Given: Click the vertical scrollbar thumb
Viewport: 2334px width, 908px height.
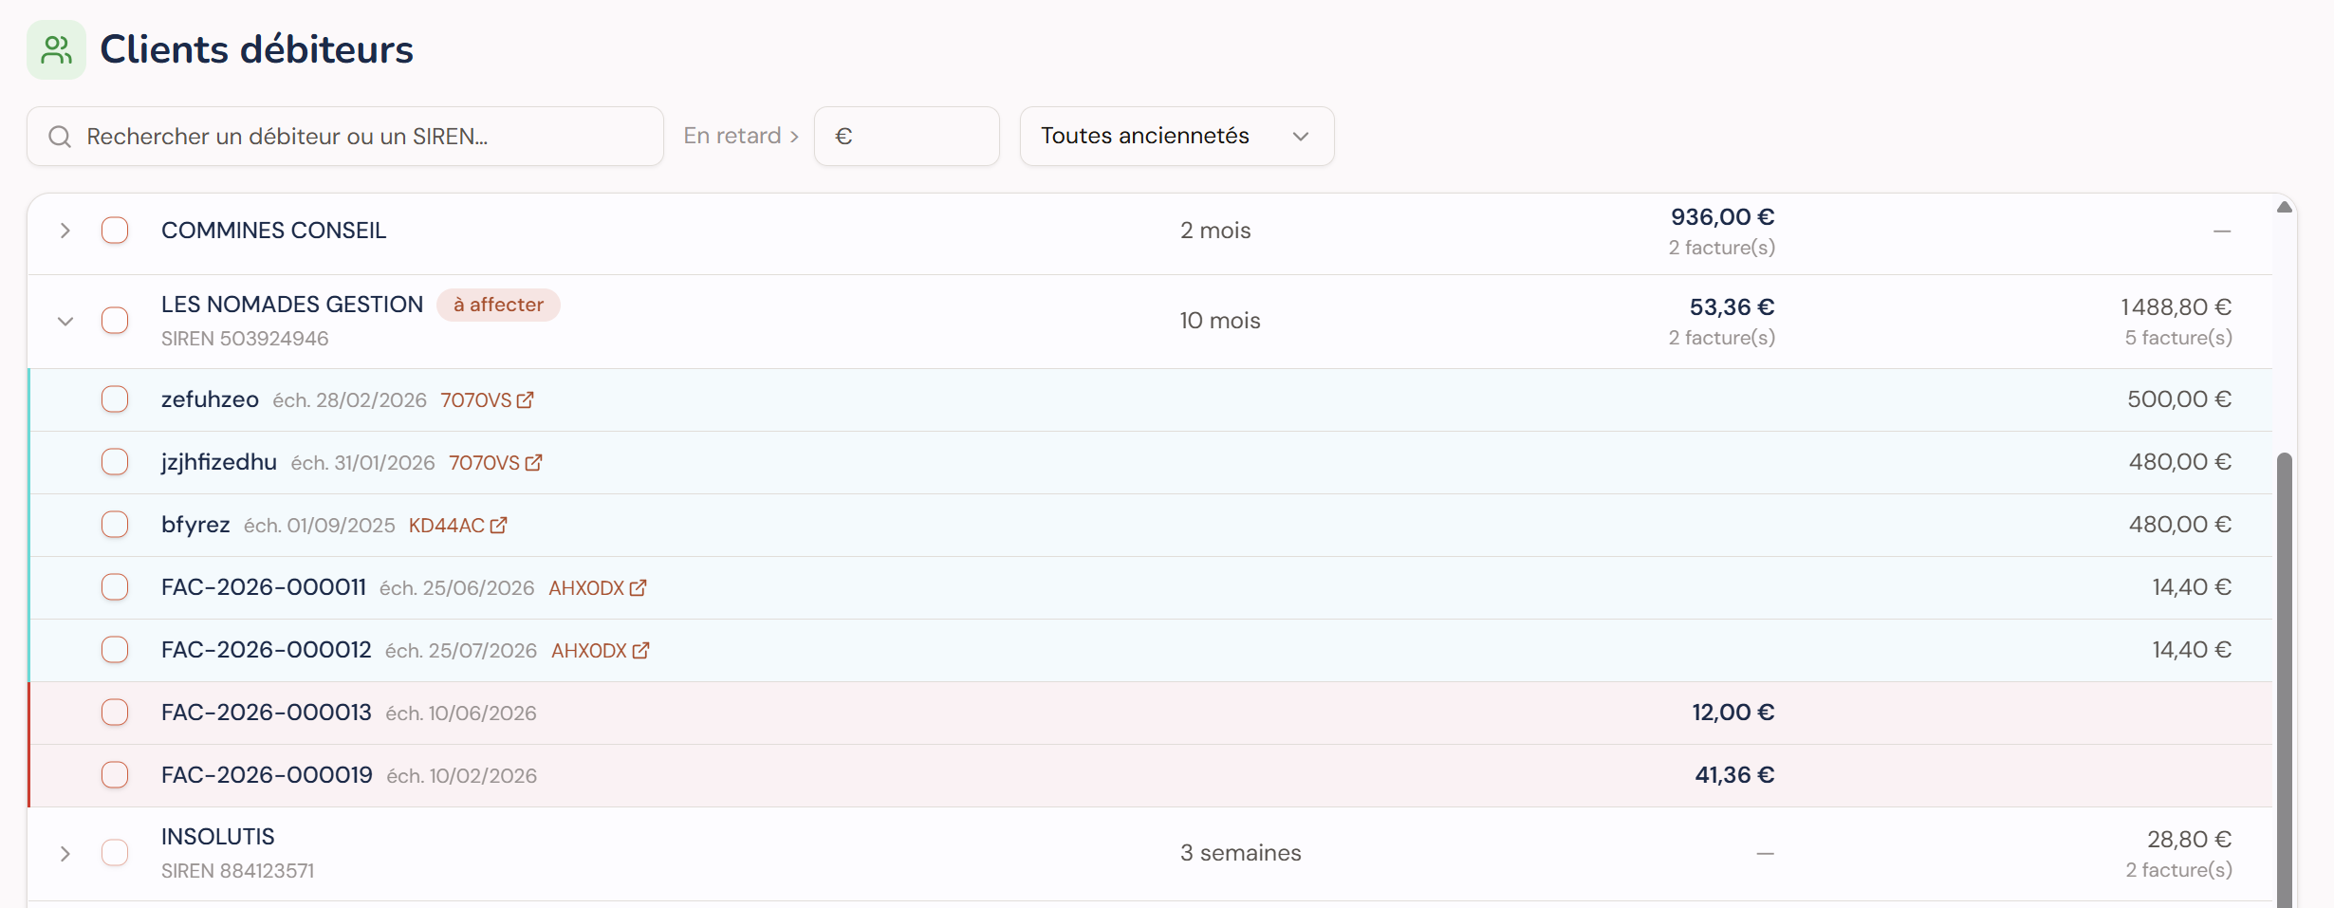Looking at the screenshot, I should (x=2285, y=679).
